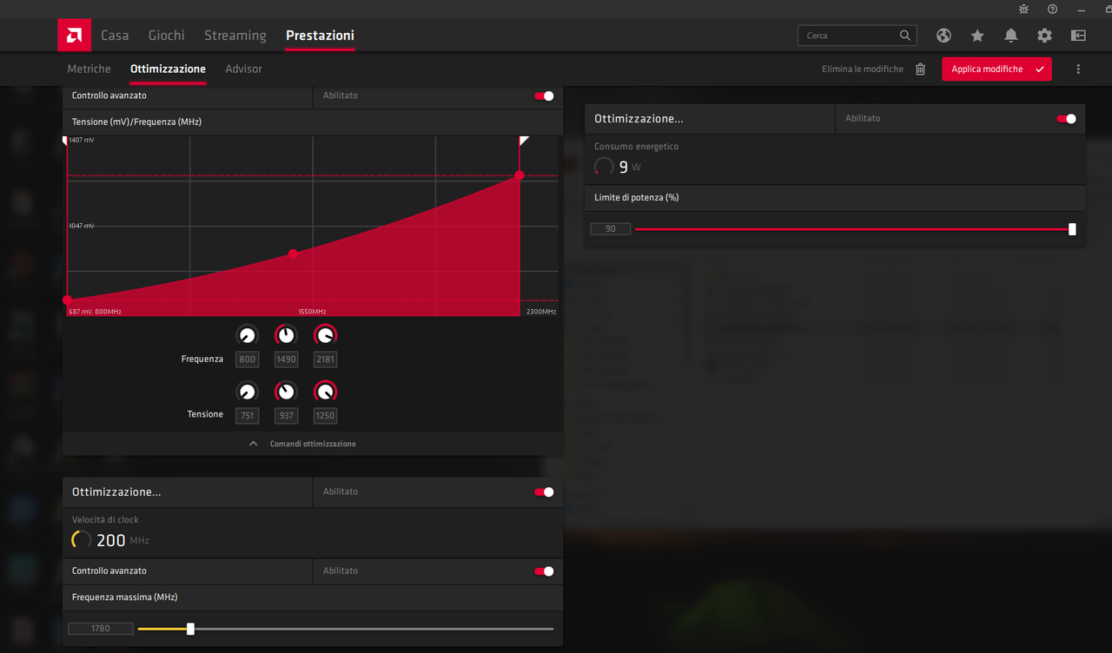Click the Tensione dial above 751
1112x653 pixels.
click(x=248, y=392)
